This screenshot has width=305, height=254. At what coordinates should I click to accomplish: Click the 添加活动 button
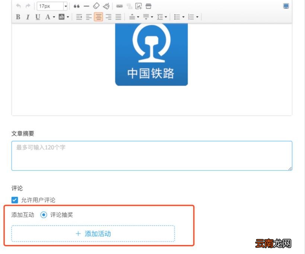click(93, 234)
